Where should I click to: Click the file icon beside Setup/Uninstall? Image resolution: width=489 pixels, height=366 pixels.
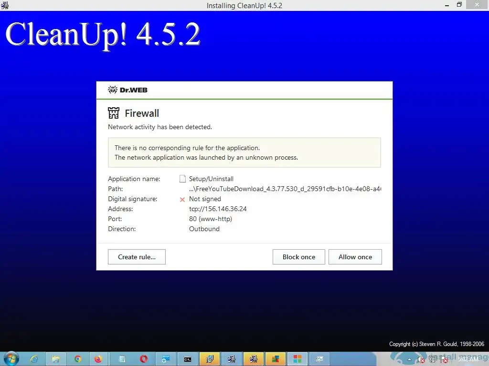point(182,179)
